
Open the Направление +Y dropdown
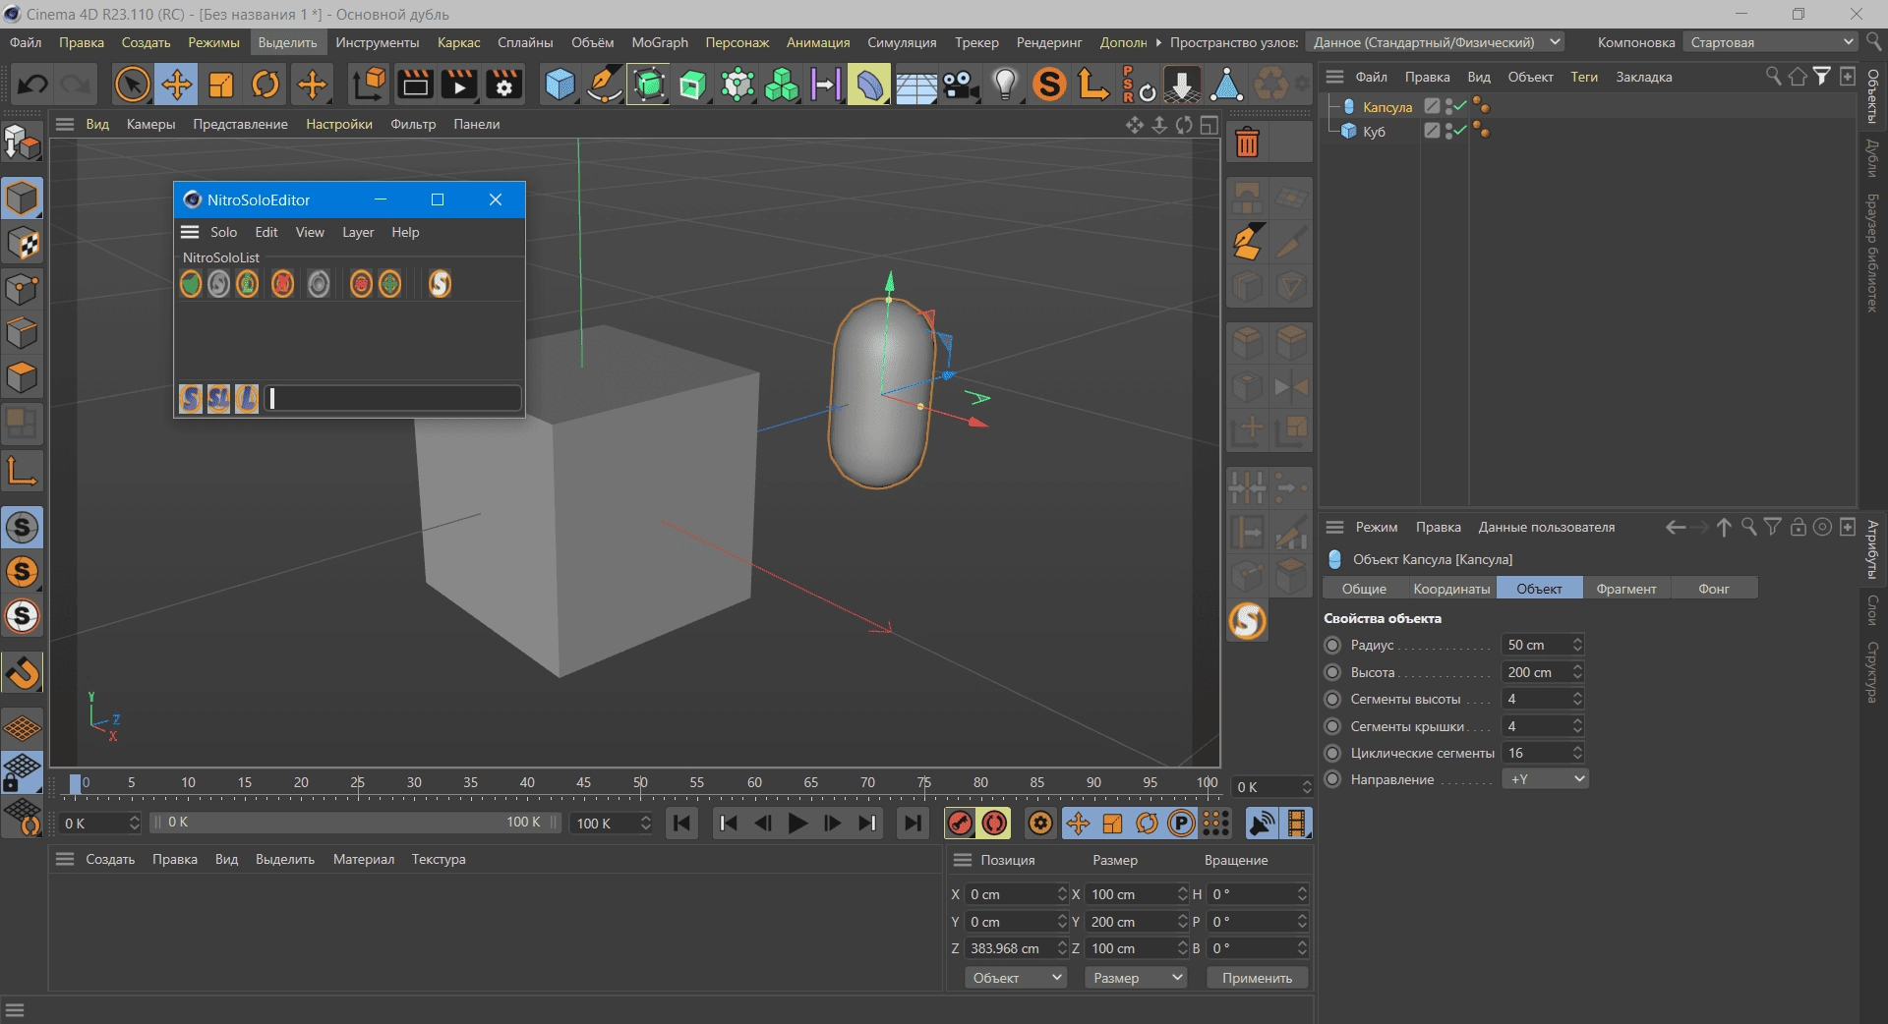pos(1545,779)
